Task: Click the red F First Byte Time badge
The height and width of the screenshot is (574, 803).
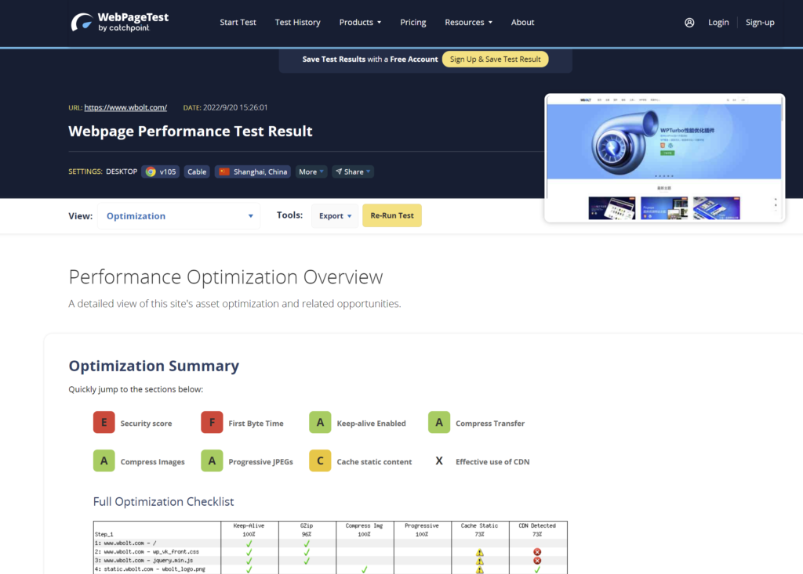Action: (212, 423)
